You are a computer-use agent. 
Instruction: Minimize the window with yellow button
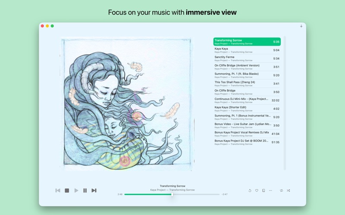pyautogui.click(x=47, y=26)
